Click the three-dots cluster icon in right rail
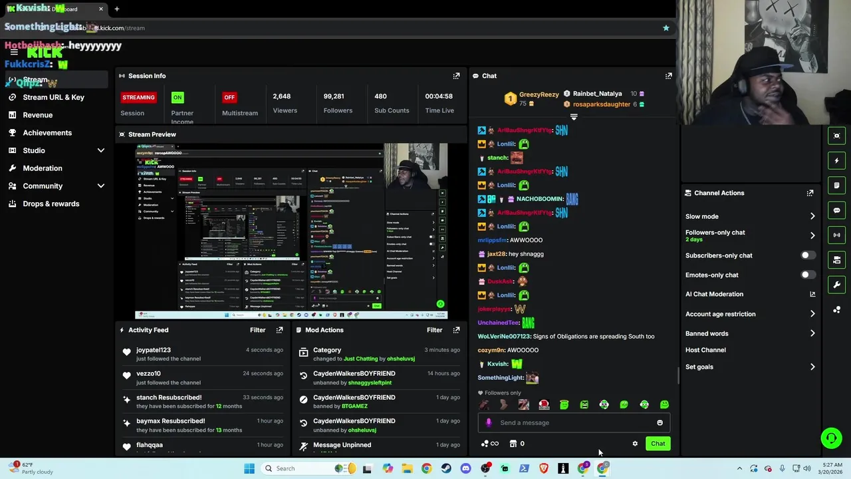Viewport: 851px width, 479px height. coord(837,309)
